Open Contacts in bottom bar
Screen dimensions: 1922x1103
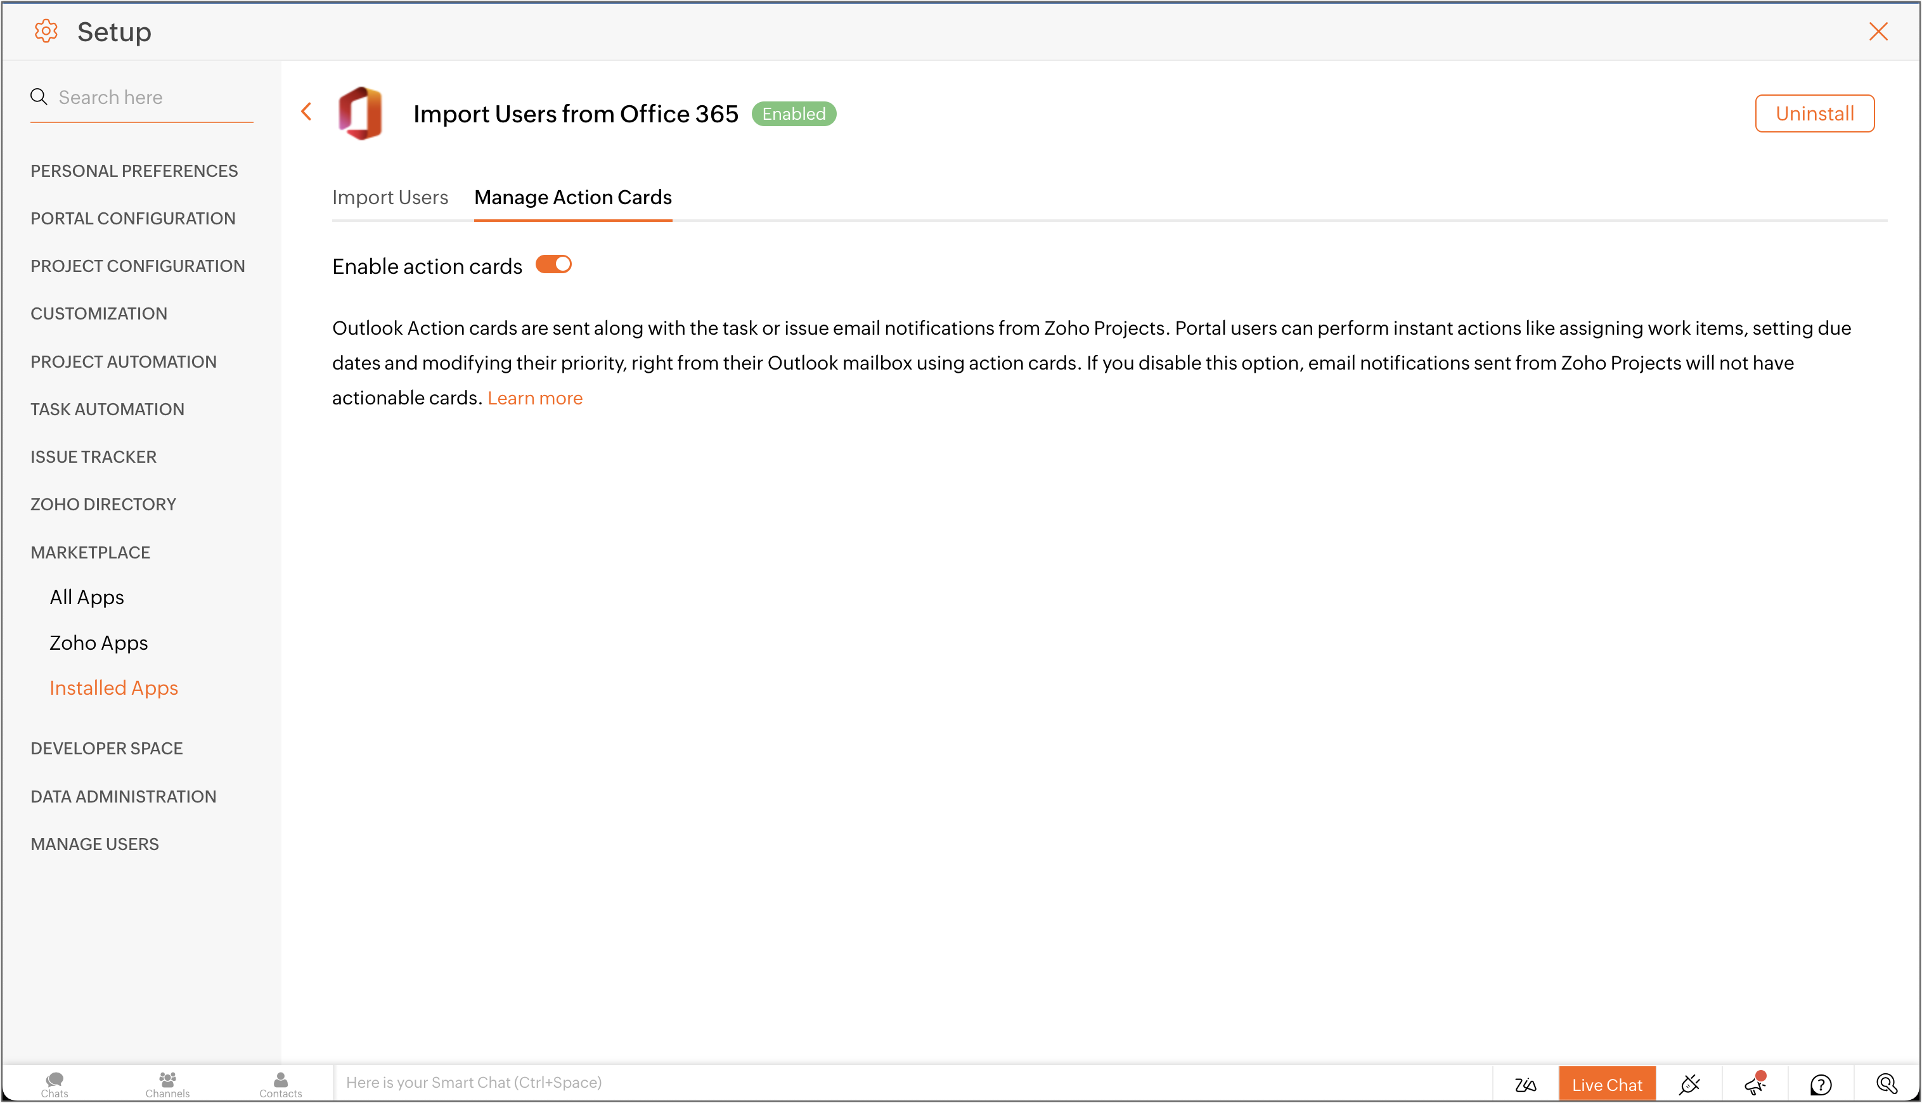[280, 1084]
